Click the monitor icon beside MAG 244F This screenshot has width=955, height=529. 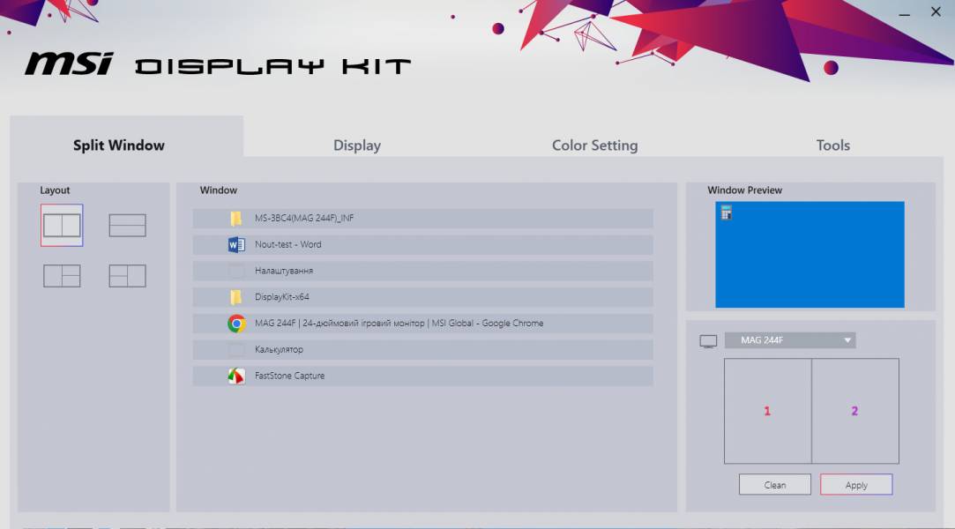tap(708, 341)
